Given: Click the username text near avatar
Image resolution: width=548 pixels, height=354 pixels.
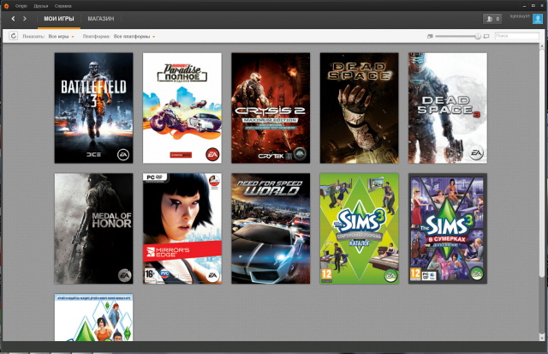Looking at the screenshot, I should click(x=520, y=16).
